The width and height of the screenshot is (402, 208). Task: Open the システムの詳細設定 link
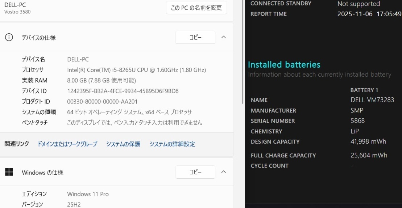tap(172, 144)
